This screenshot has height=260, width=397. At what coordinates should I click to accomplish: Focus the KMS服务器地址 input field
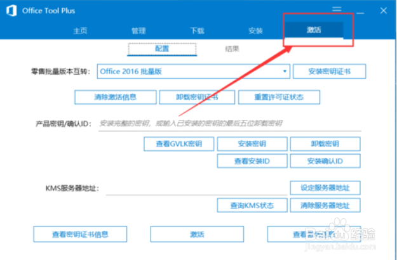(x=196, y=188)
